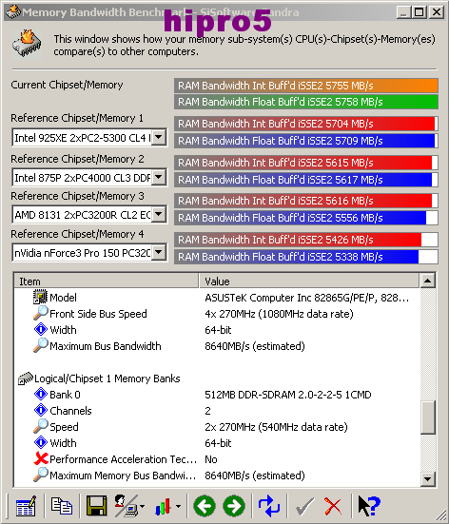Open Reference Chipset/Memory 4 dropdown arrow
This screenshot has height=524, width=449.
click(159, 252)
